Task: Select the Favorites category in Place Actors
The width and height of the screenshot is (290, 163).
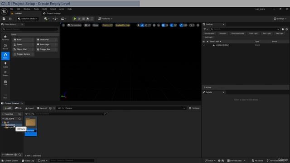Action: pos(5,38)
